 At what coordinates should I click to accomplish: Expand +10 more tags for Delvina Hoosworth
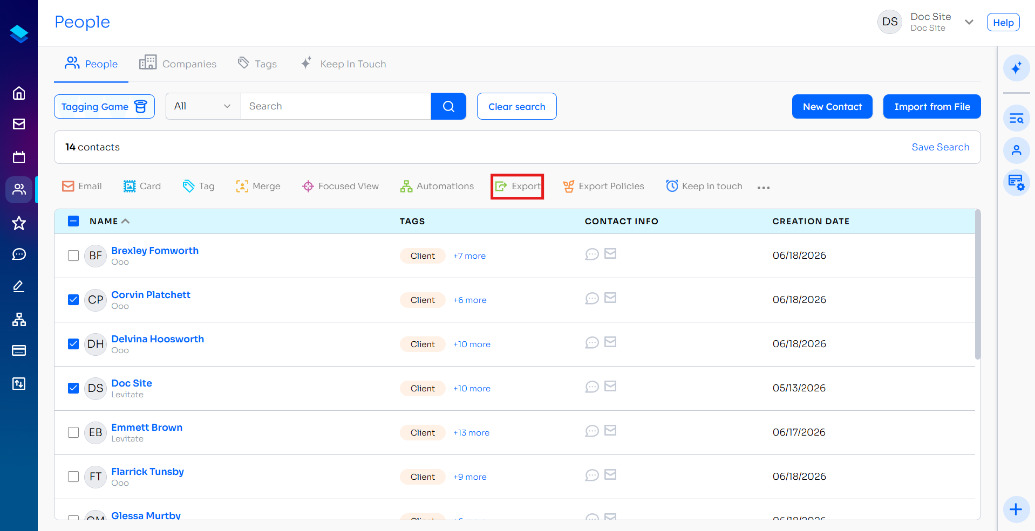472,344
